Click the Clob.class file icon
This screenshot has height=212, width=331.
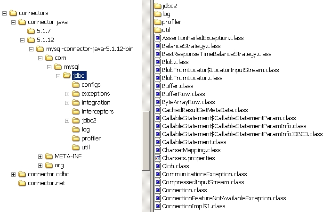(158, 166)
